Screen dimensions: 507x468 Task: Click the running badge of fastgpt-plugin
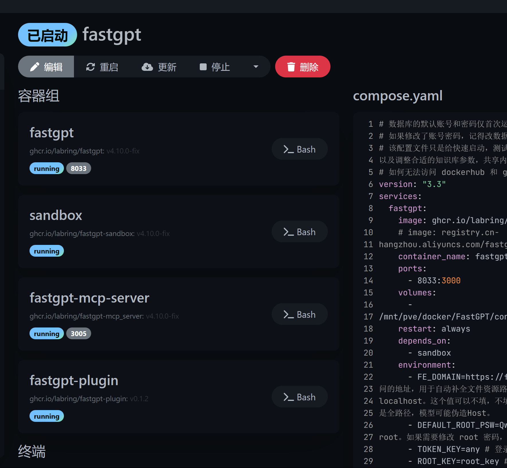(47, 416)
